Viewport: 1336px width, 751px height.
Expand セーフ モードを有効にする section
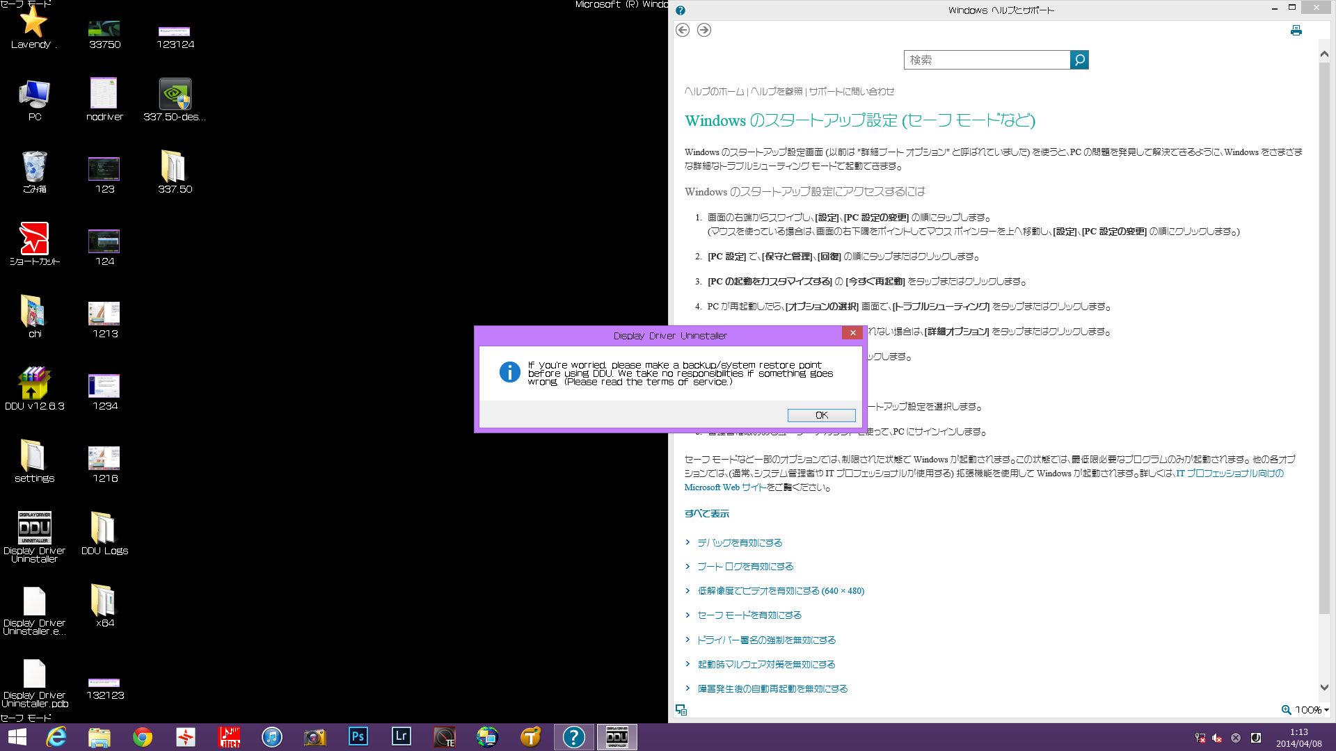(x=749, y=615)
